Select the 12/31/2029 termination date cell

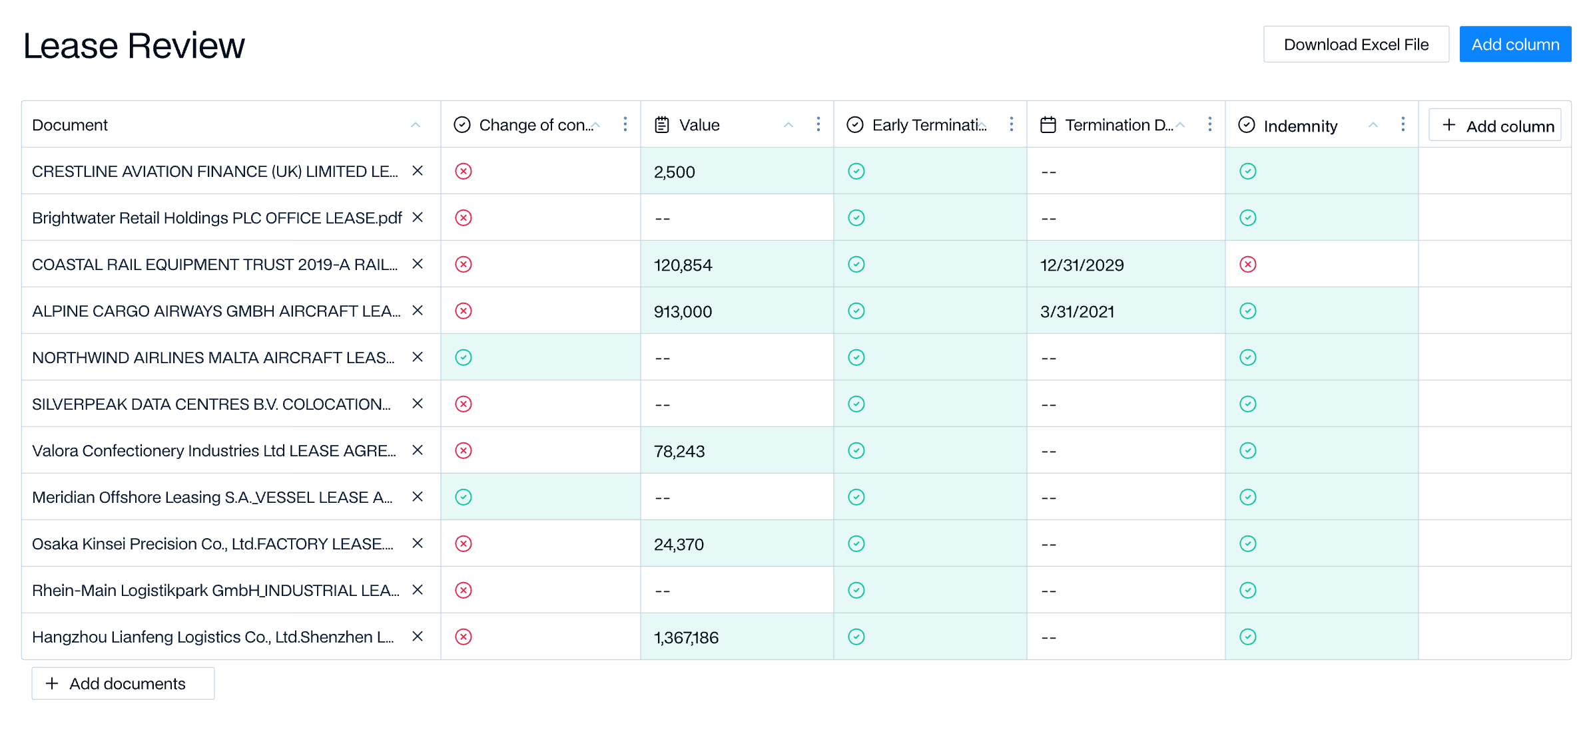tap(1125, 264)
